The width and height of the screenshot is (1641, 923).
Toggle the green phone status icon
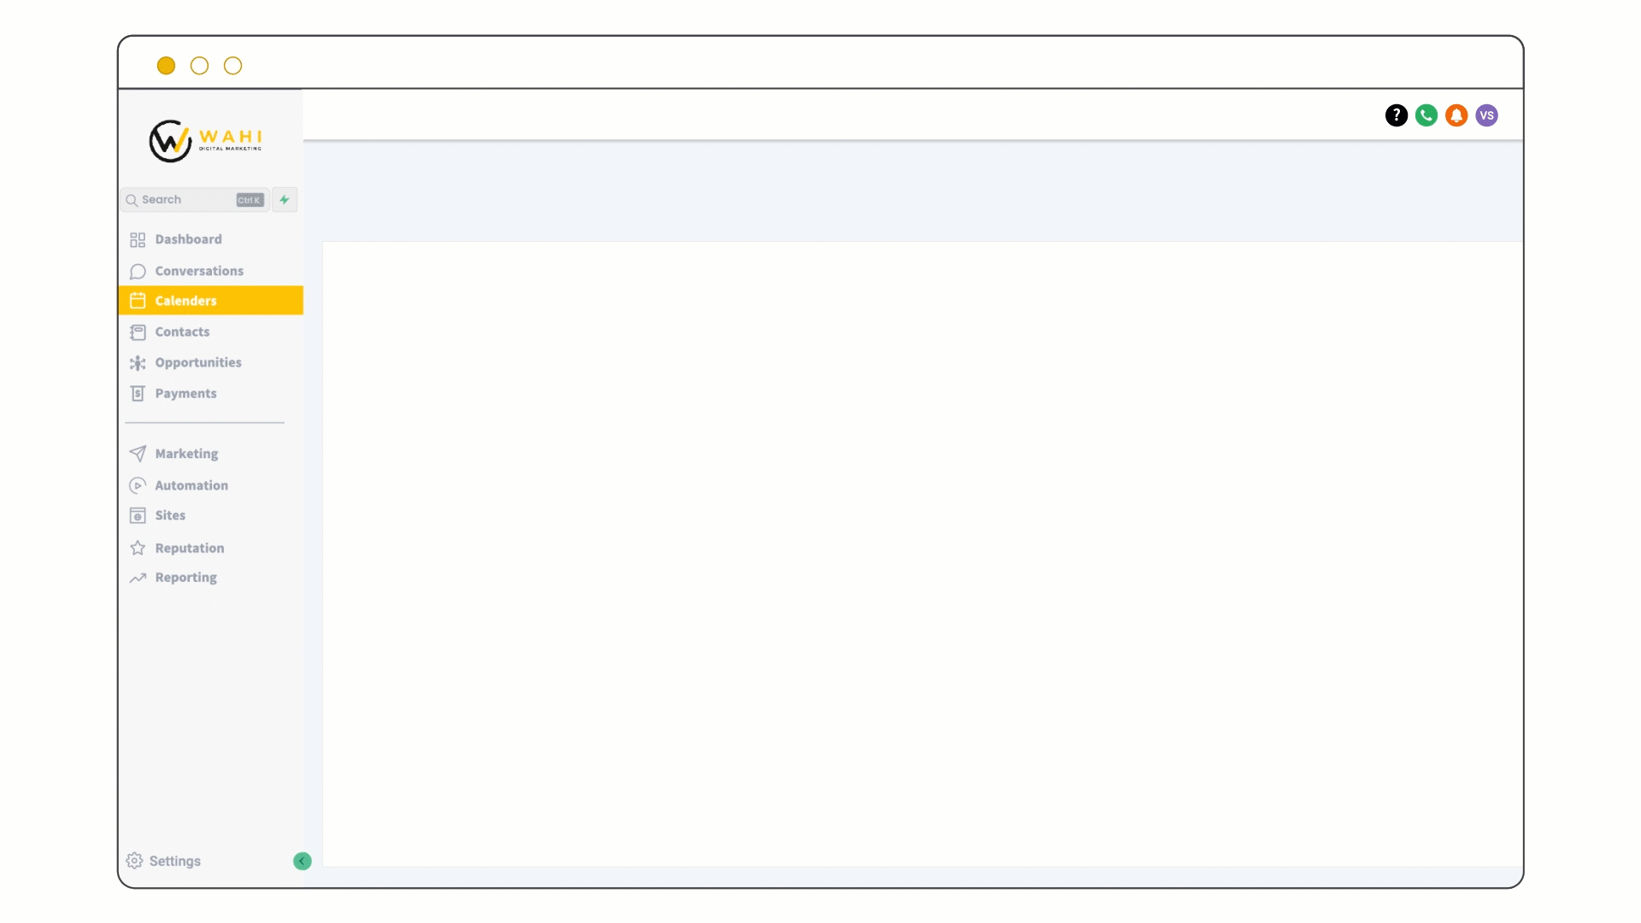1426,115
